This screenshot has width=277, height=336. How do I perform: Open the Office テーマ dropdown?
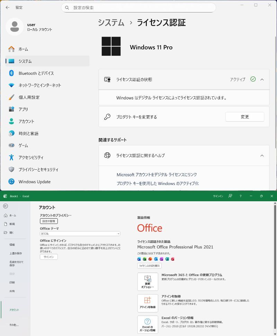point(80,234)
